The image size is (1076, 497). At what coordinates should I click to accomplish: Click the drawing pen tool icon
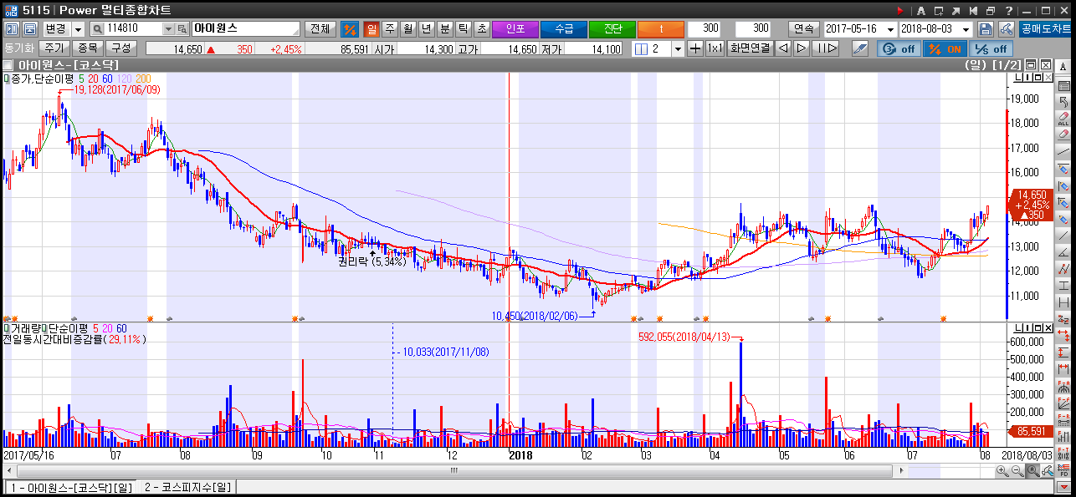tap(859, 48)
